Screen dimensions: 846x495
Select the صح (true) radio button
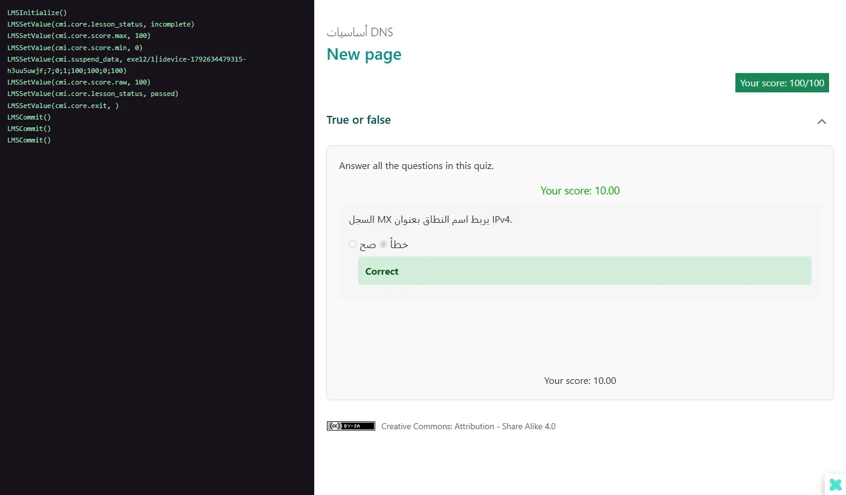point(353,244)
